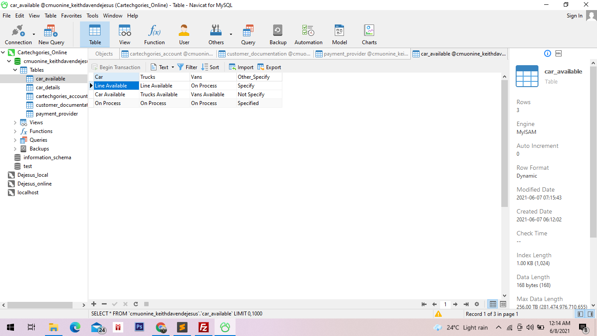Open the Automation tool
This screenshot has height=336, width=597.
[308, 35]
